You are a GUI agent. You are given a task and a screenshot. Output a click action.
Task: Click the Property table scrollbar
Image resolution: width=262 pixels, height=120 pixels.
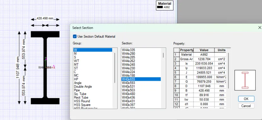(x=228, y=71)
